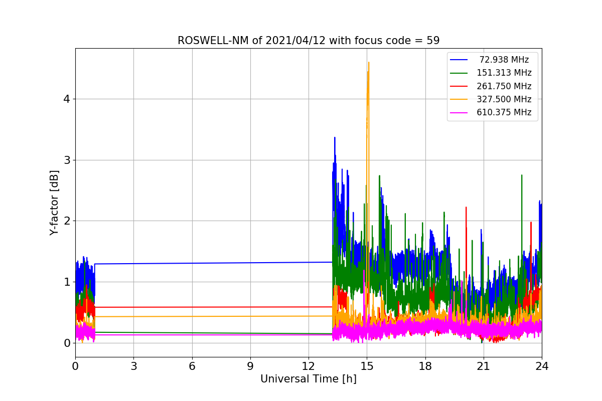Click the x-axis tick label 21
The height and width of the screenshot is (401, 602).
pyautogui.click(x=484, y=366)
